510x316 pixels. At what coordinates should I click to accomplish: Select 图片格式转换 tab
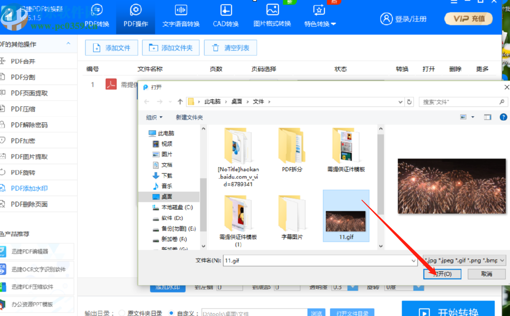pos(272,16)
